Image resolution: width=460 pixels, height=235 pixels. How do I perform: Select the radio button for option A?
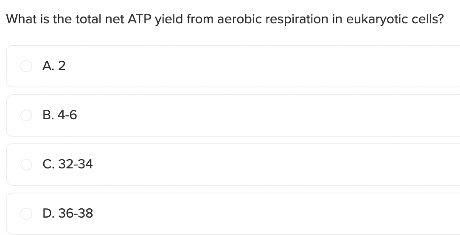point(26,66)
